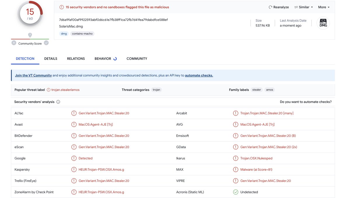Image resolution: width=350 pixels, height=198 pixels.
Task: Click the amos family label chip
Action: [x=270, y=90]
